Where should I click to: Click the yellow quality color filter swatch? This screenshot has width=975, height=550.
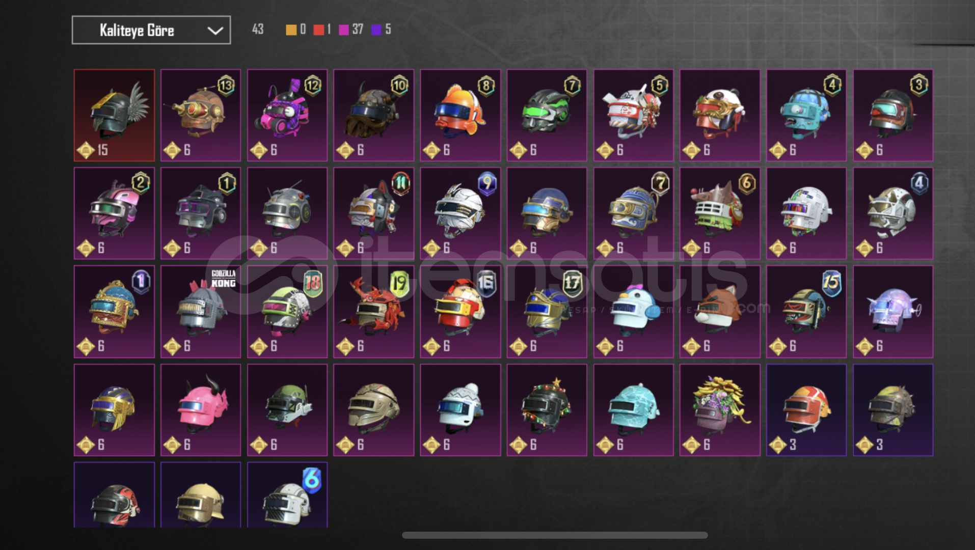tap(291, 30)
